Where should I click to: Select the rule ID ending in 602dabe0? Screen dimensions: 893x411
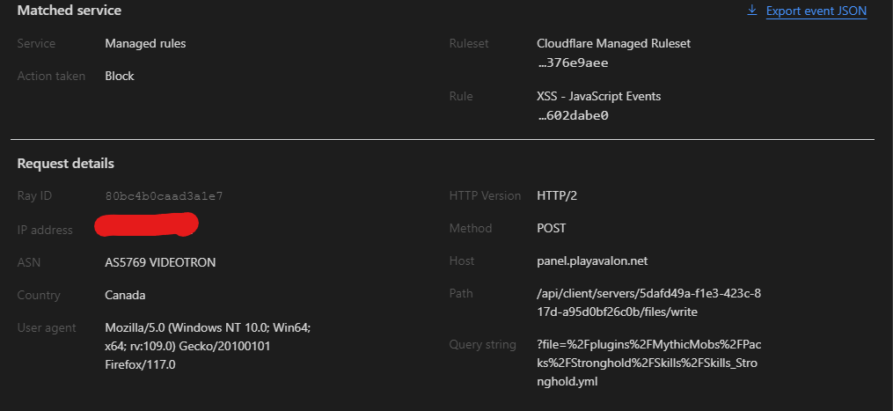573,115
